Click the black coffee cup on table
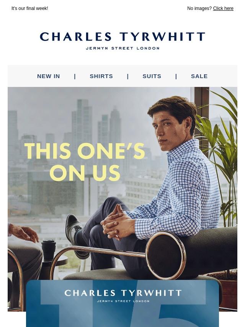Viewport: 245px width, 327px height. (49, 250)
